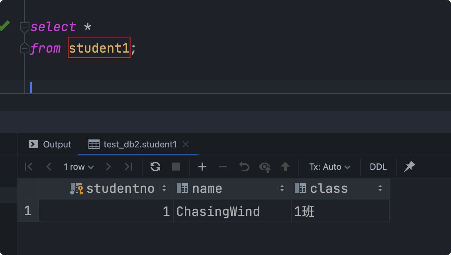451x255 pixels.
Task: Go to the first page of results
Action: click(x=28, y=167)
